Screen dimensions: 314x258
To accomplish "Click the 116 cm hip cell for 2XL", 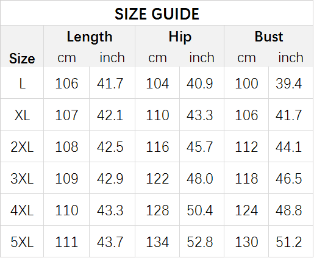I will coord(157,147).
